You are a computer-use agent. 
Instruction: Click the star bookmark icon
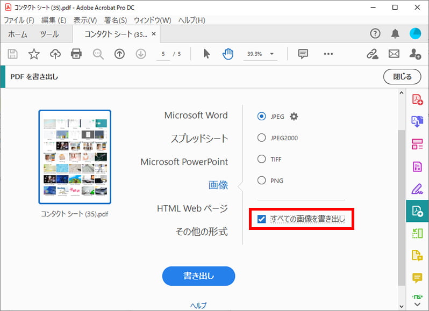34,54
